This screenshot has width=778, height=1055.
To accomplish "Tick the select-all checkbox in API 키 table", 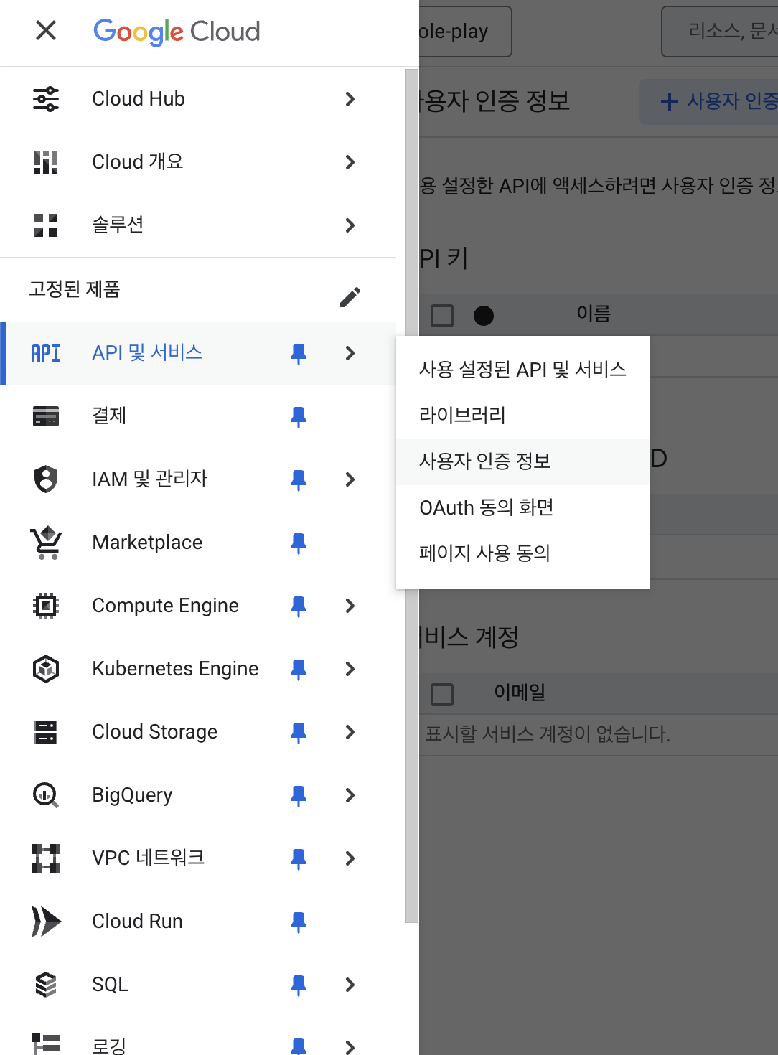I will [x=442, y=316].
